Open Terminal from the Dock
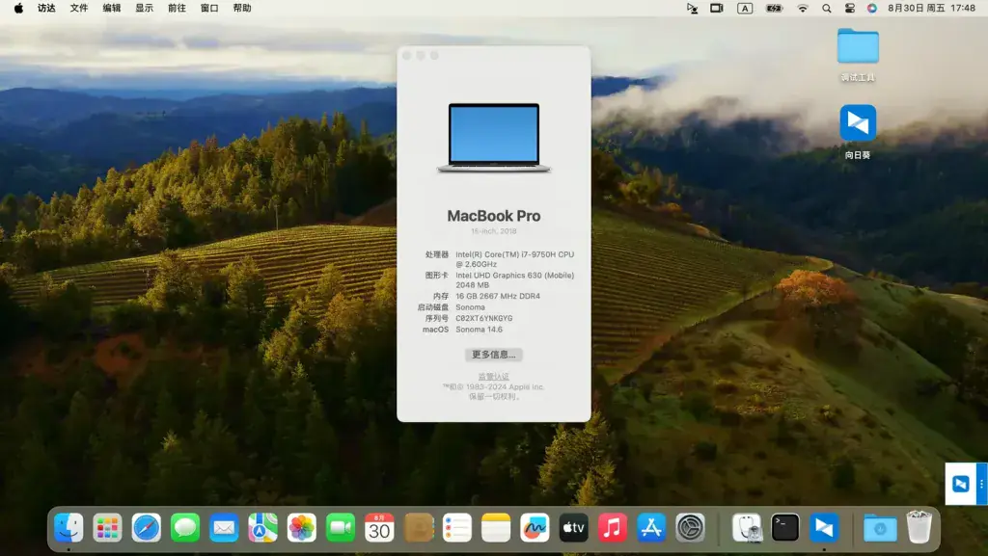 pos(785,528)
